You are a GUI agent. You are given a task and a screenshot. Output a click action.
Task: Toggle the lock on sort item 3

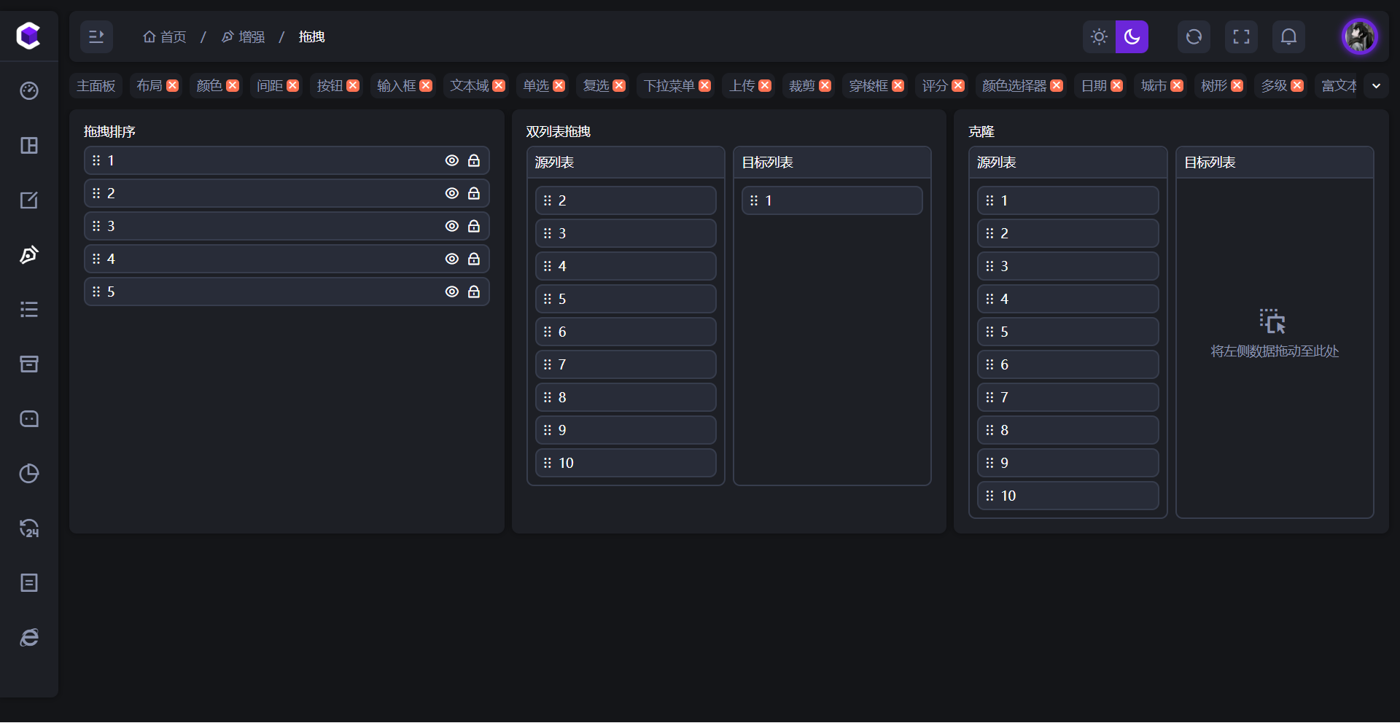pyautogui.click(x=474, y=226)
